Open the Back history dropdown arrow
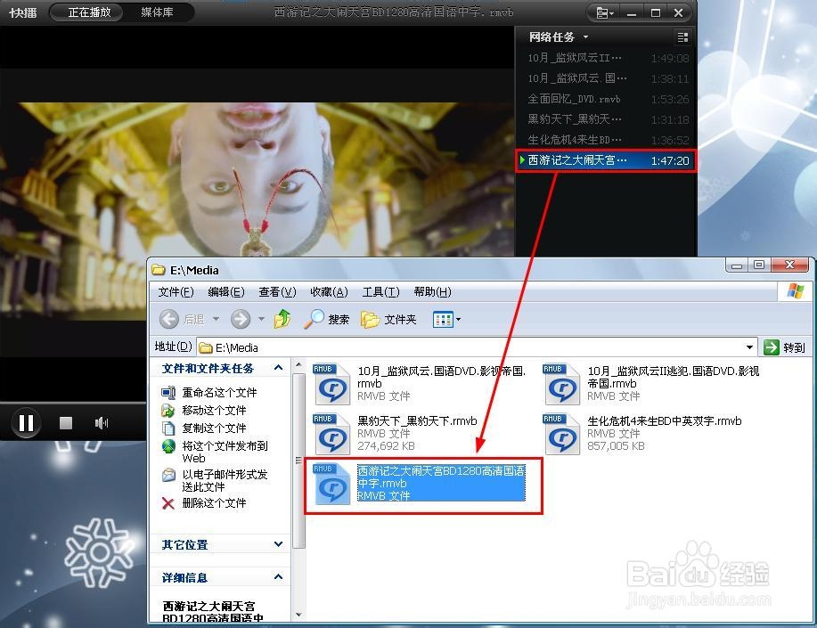 click(216, 319)
